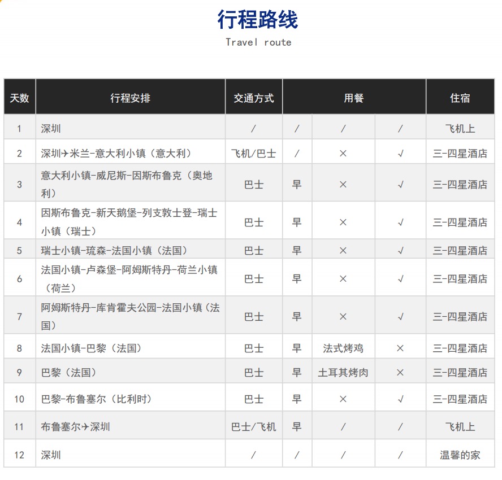Click the 行程安排 column header
This screenshot has width=502, height=480.
pos(130,98)
